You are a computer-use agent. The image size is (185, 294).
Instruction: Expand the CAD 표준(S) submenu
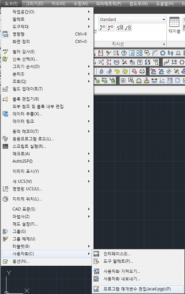click(47, 209)
